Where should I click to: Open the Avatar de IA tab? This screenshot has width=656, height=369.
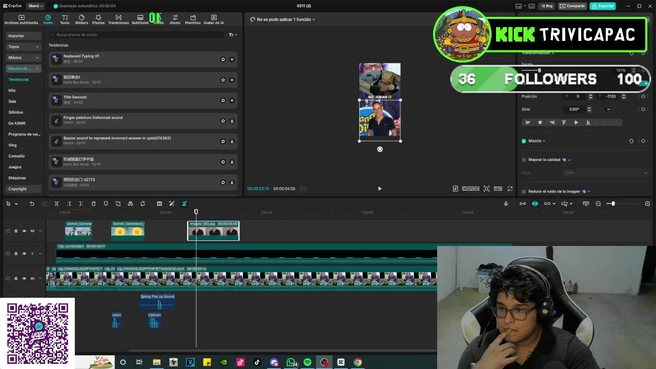214,19
